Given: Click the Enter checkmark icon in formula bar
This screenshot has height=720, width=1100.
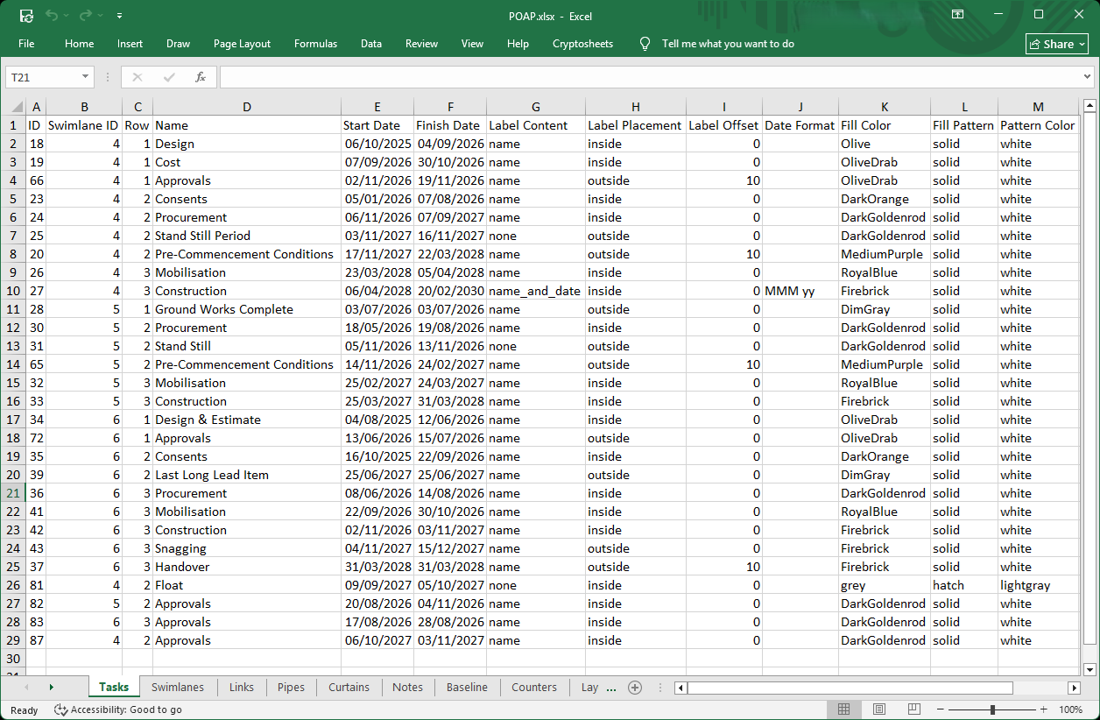Looking at the screenshot, I should pos(169,77).
